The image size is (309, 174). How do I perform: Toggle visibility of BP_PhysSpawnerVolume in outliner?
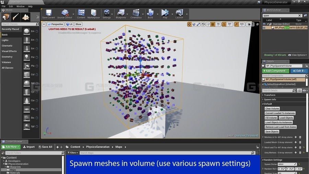click(x=264, y=28)
